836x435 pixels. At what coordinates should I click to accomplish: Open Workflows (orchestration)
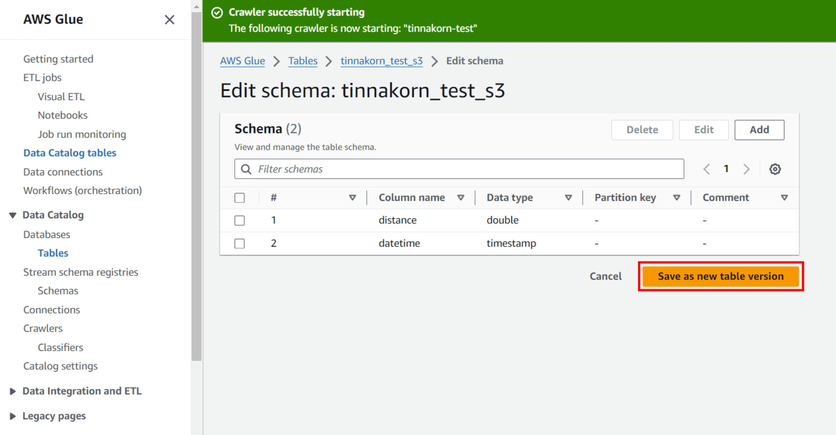click(83, 191)
